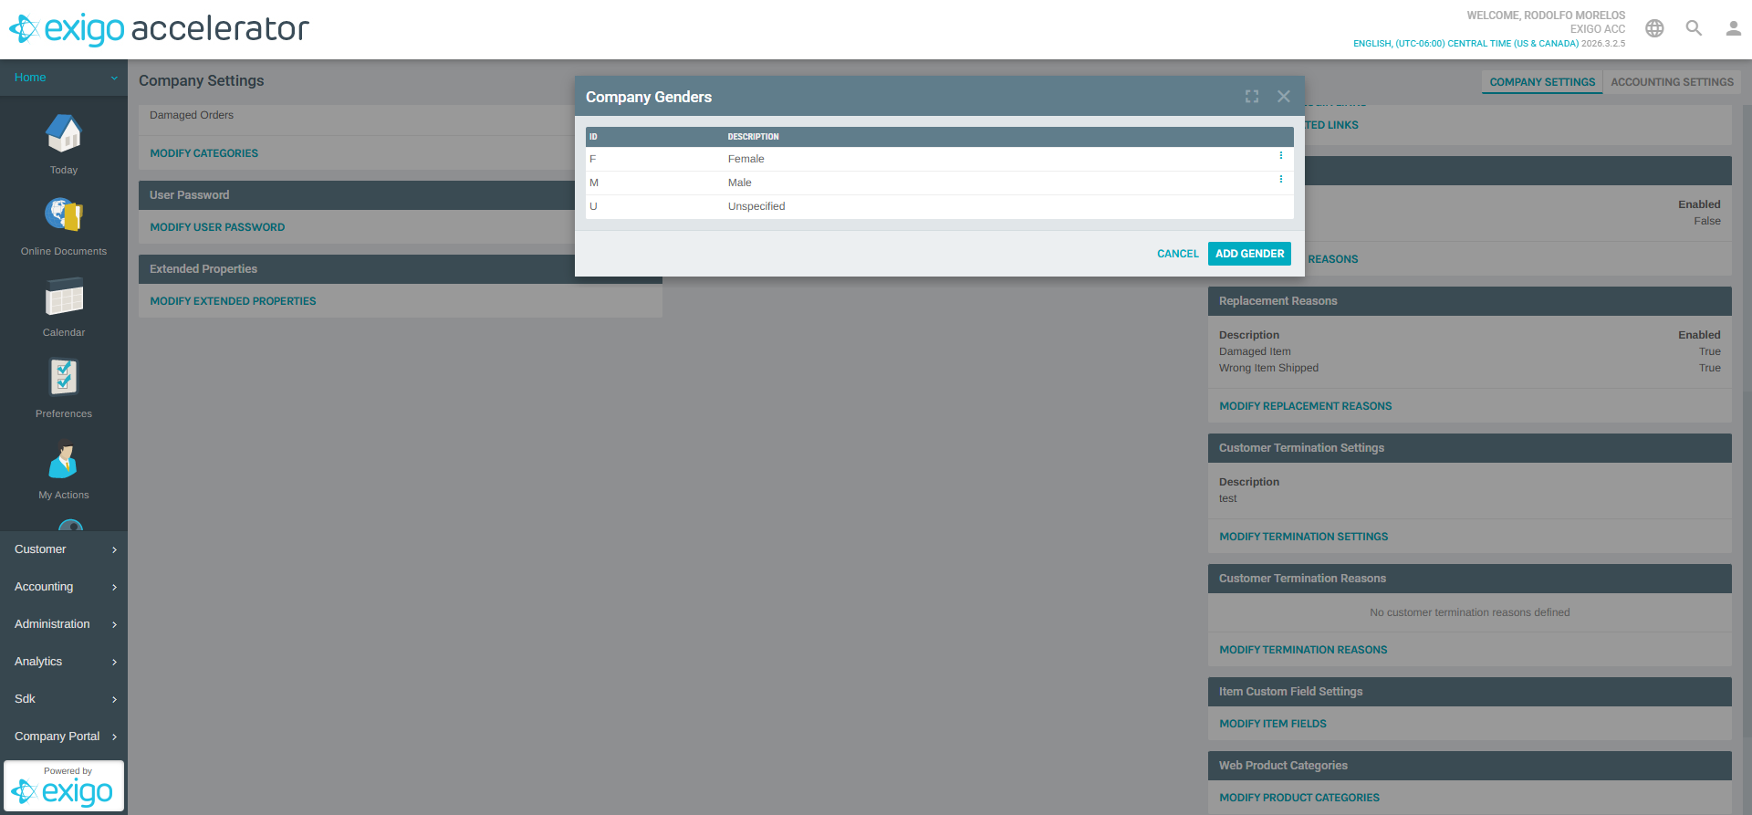Click the Powered by exigo logo
Viewport: 1752px width, 815px height.
64,786
